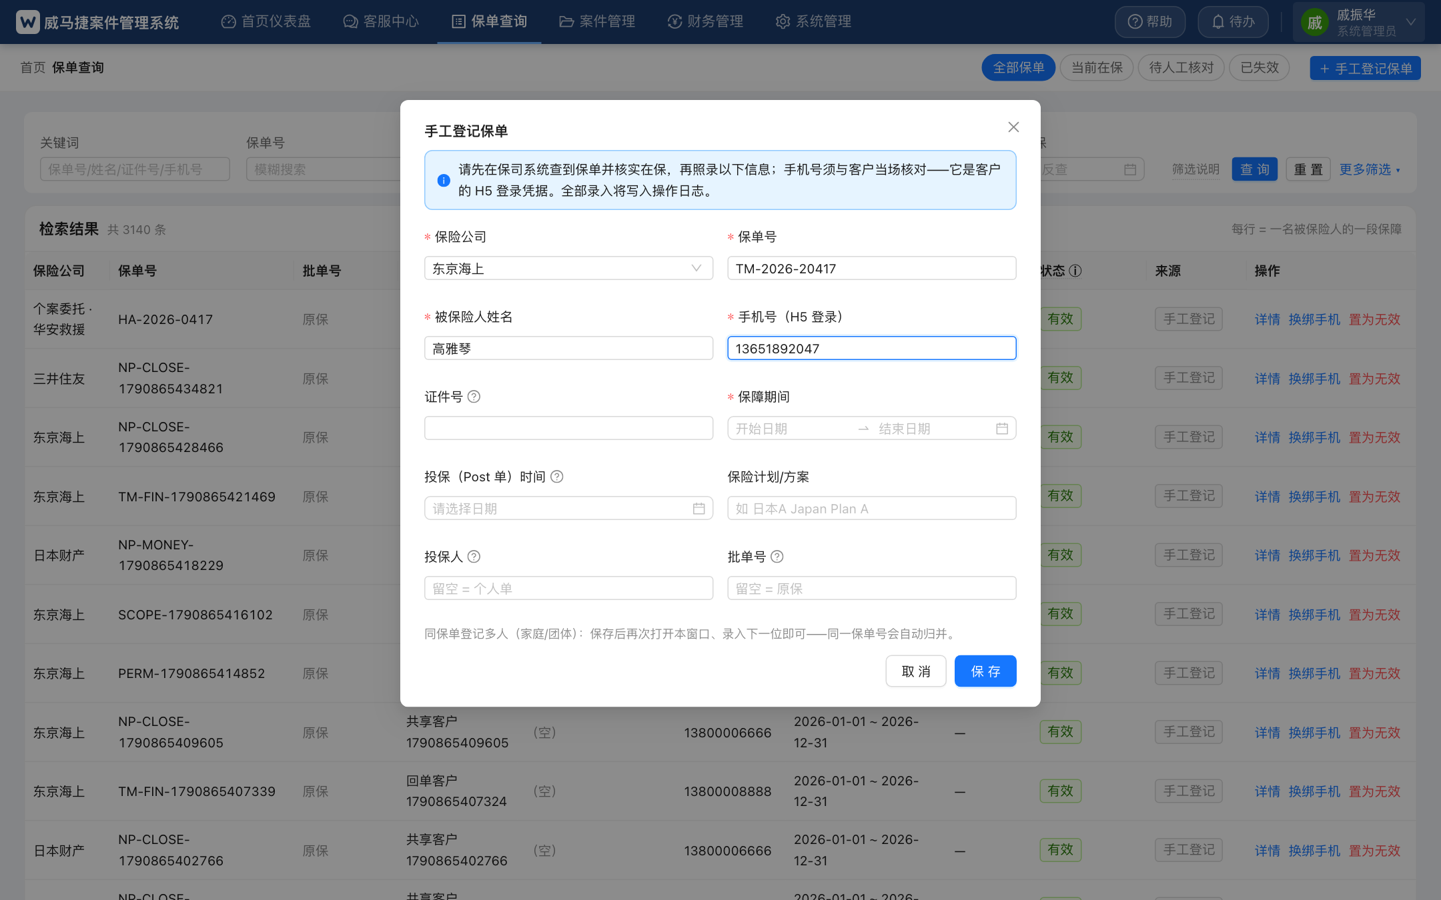The image size is (1441, 900).
Task: Switch to the 待人工核对 filter tab
Action: 1181,67
